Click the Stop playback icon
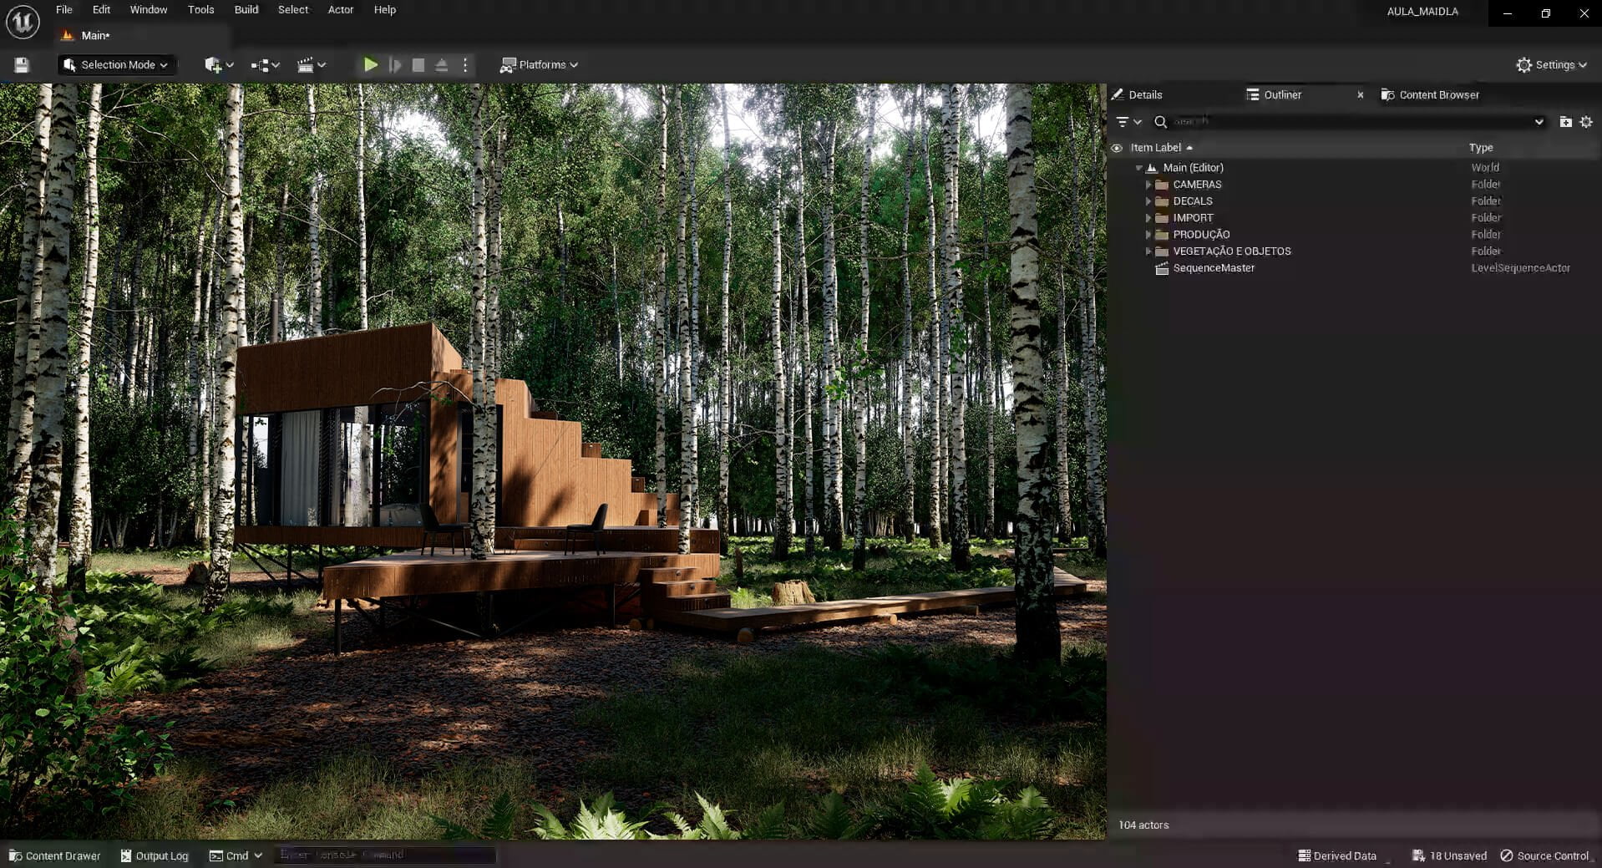Viewport: 1602px width, 868px height. (x=418, y=64)
